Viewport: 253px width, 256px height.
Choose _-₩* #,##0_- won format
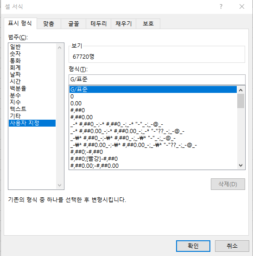coord(153,138)
